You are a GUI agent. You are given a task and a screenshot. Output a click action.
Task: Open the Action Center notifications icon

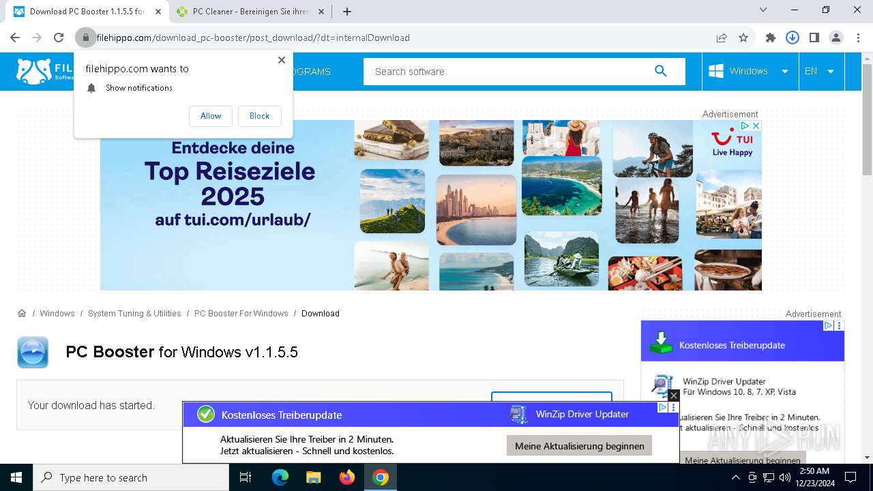coord(850,477)
